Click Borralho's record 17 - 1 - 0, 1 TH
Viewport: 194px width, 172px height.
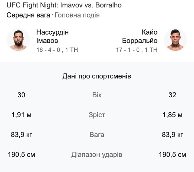coord(137,50)
